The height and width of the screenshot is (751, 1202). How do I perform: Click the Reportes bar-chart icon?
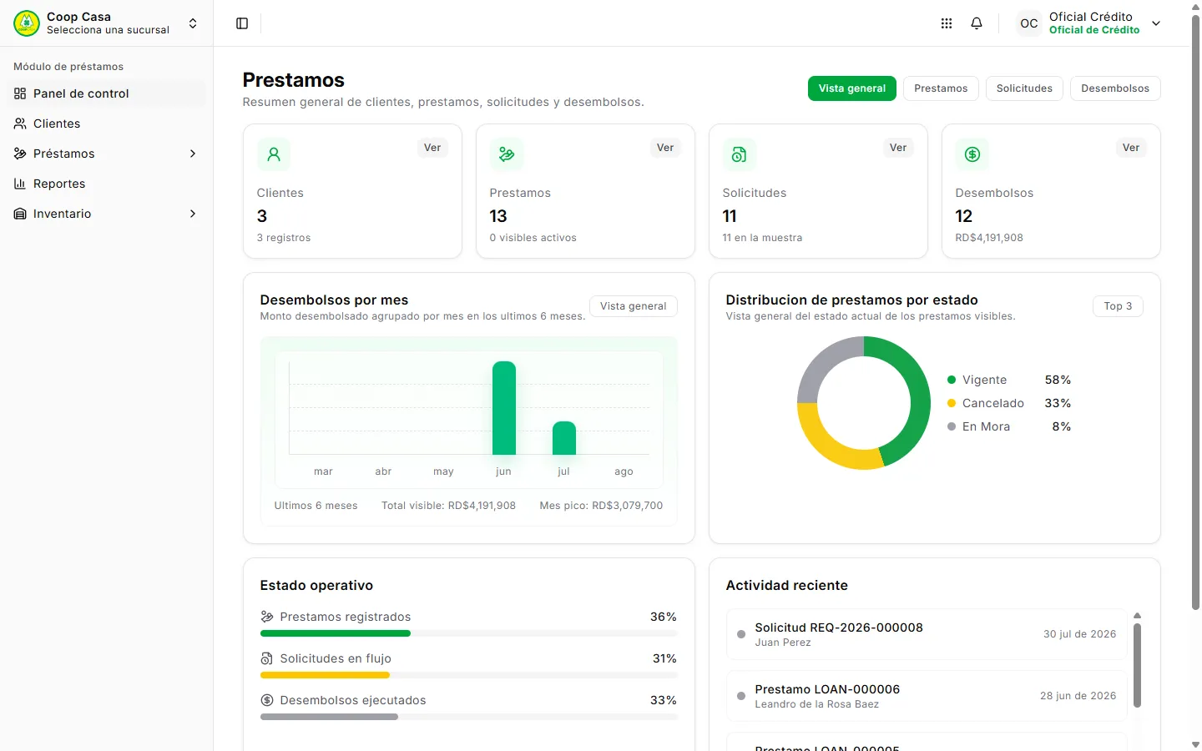tap(20, 184)
